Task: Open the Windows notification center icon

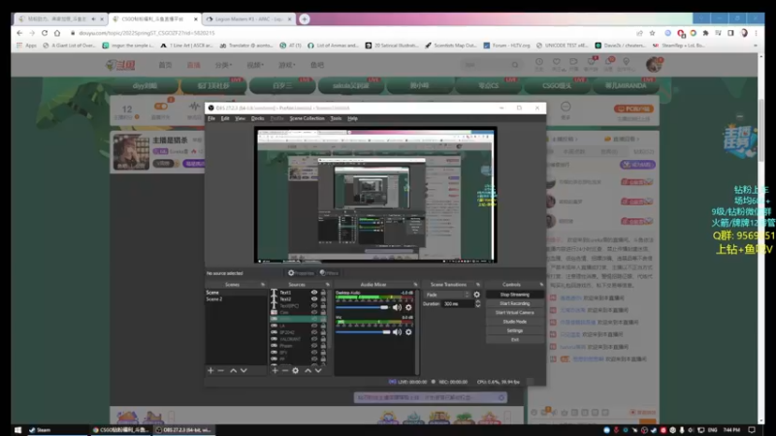Action: pyautogui.click(x=752, y=429)
